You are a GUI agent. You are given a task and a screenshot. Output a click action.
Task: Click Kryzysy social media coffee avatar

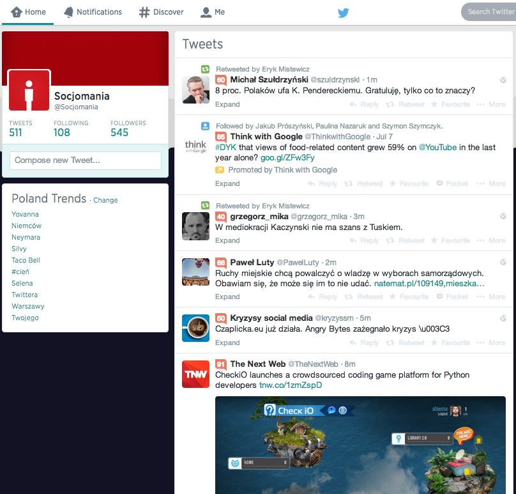click(x=196, y=328)
